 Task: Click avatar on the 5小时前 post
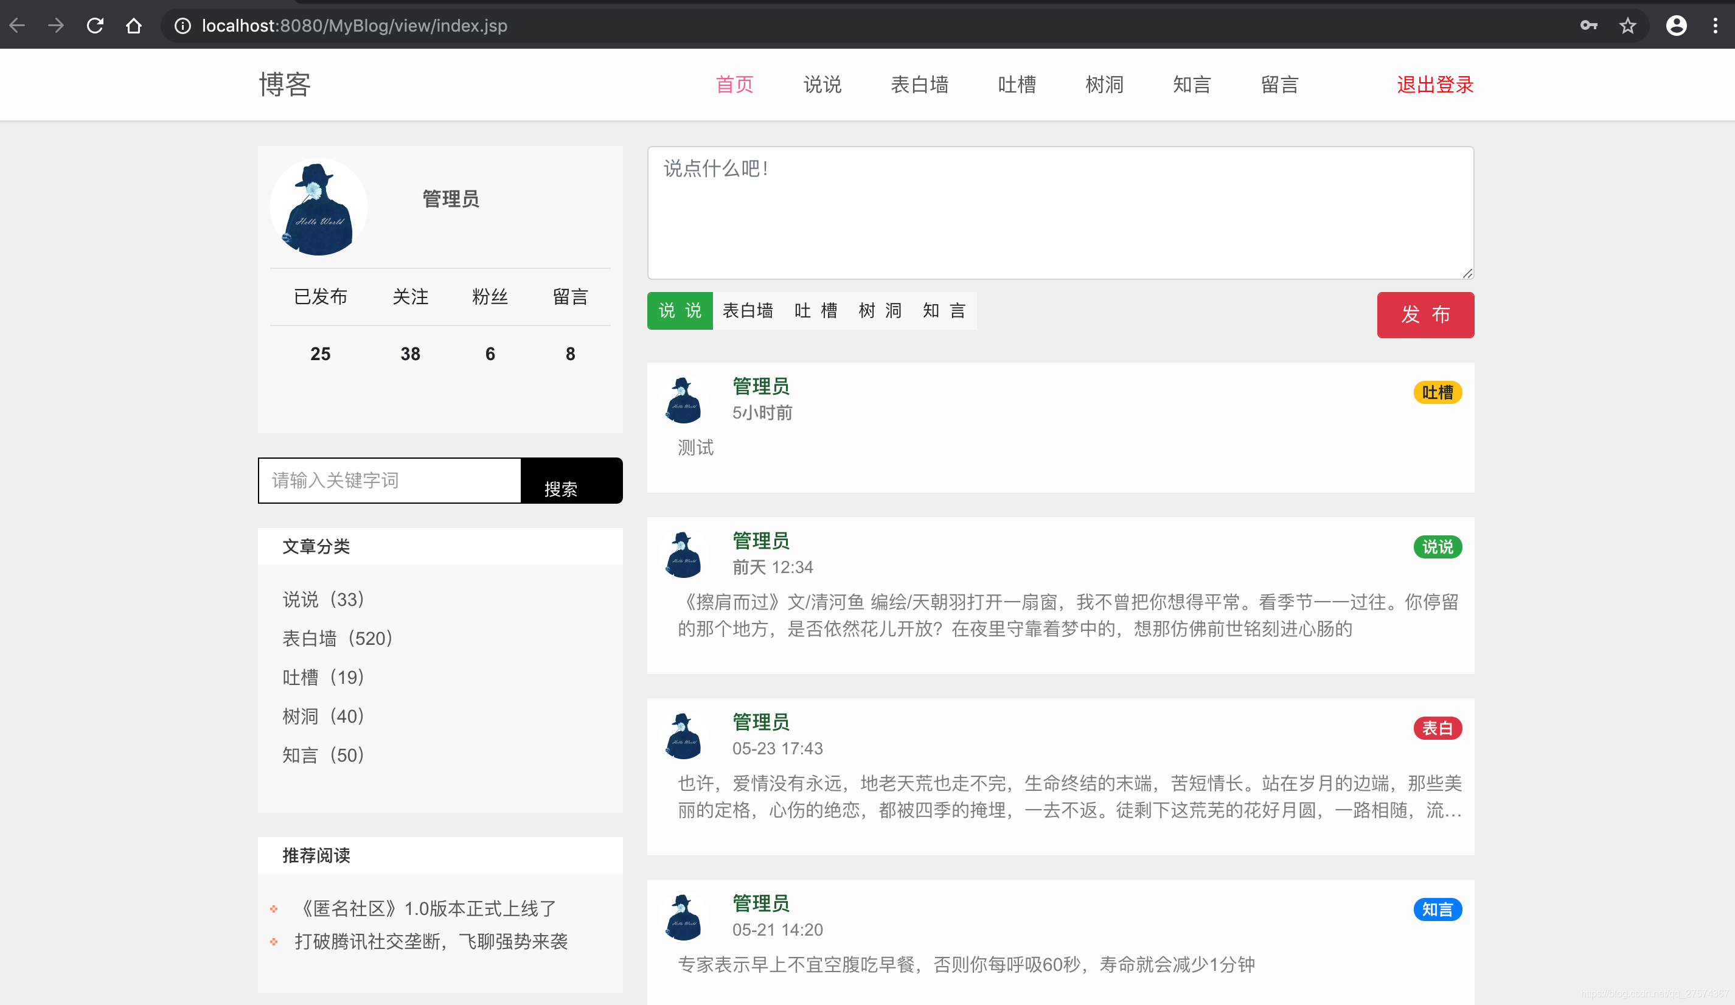click(x=683, y=400)
